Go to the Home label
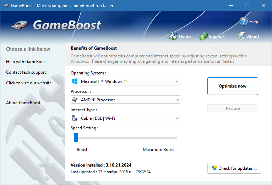This screenshot has height=185, width=272. (185, 37)
